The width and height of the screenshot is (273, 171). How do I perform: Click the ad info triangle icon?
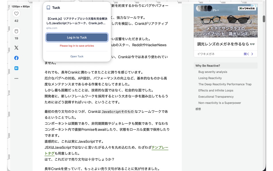coord(252,5)
